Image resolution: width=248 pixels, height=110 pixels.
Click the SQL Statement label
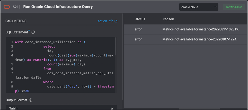(x=17, y=32)
